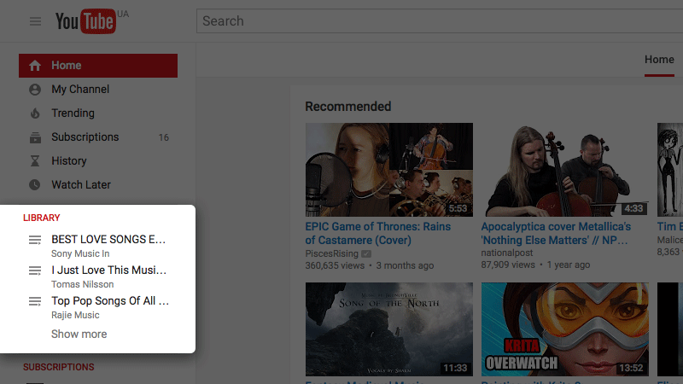The width and height of the screenshot is (683, 384).
Task: Click the 11:33 duration badge
Action: coord(455,369)
